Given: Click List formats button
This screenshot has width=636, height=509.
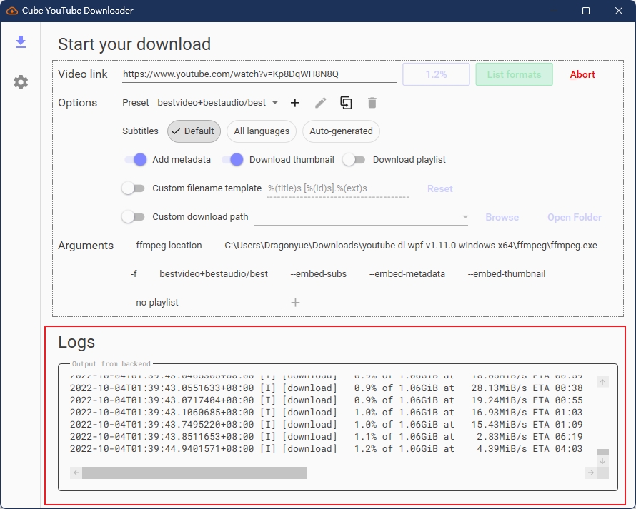Looking at the screenshot, I should point(514,74).
